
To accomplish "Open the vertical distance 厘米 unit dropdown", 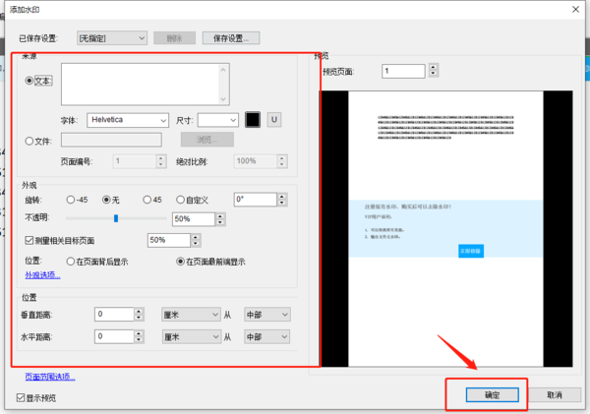I will click(x=191, y=314).
